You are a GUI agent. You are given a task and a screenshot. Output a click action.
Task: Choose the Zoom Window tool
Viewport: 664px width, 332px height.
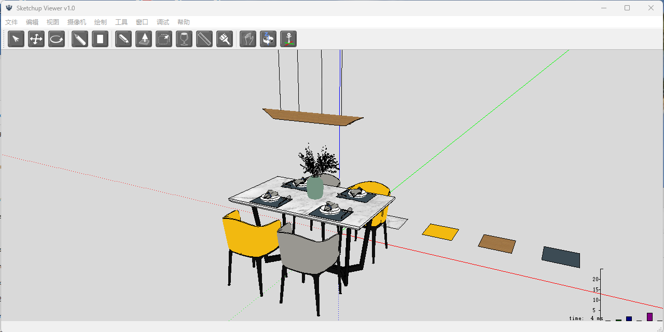coord(163,39)
